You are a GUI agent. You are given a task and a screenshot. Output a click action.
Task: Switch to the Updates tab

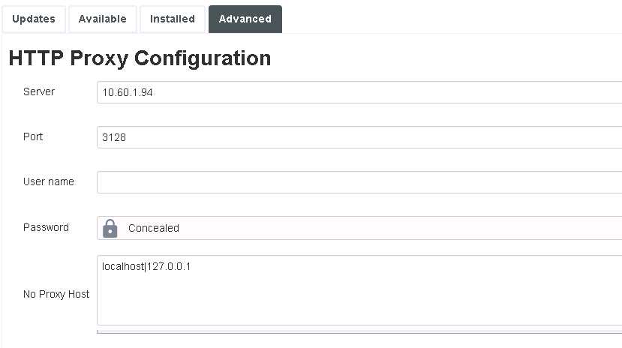(x=34, y=19)
